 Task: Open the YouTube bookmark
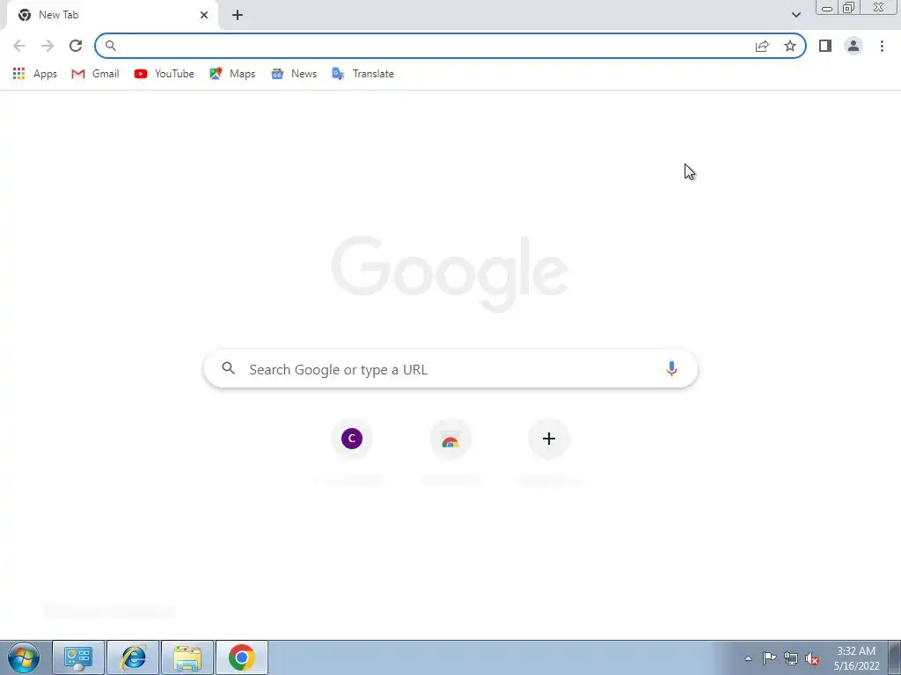click(x=165, y=74)
